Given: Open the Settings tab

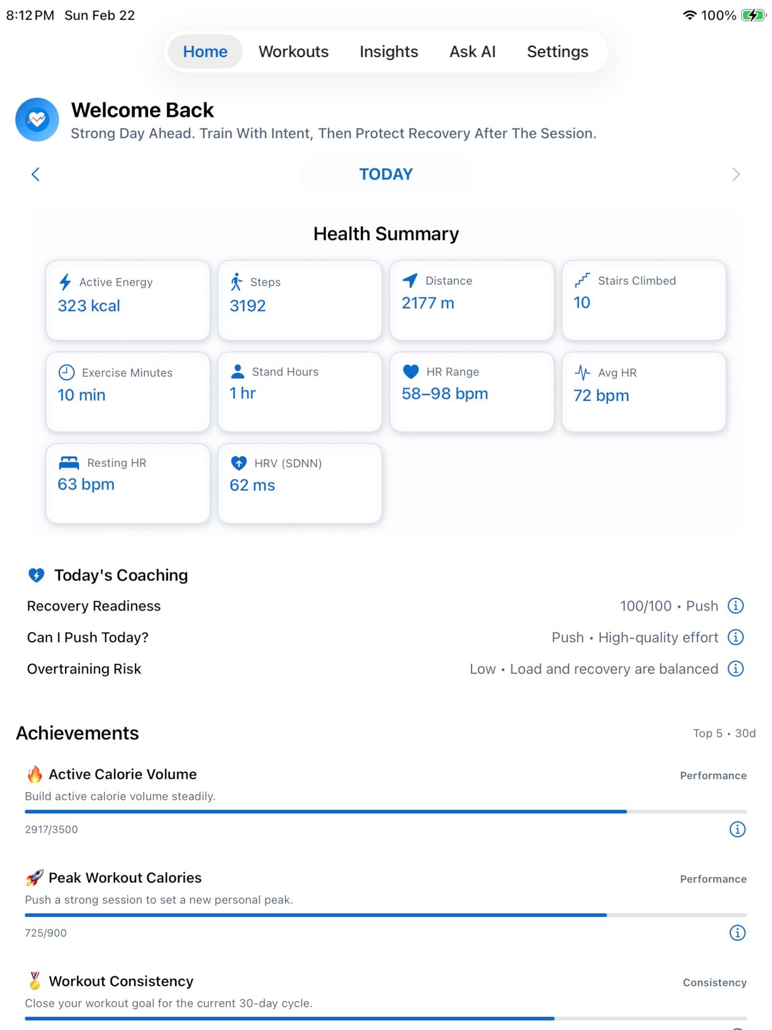Looking at the screenshot, I should (x=557, y=52).
